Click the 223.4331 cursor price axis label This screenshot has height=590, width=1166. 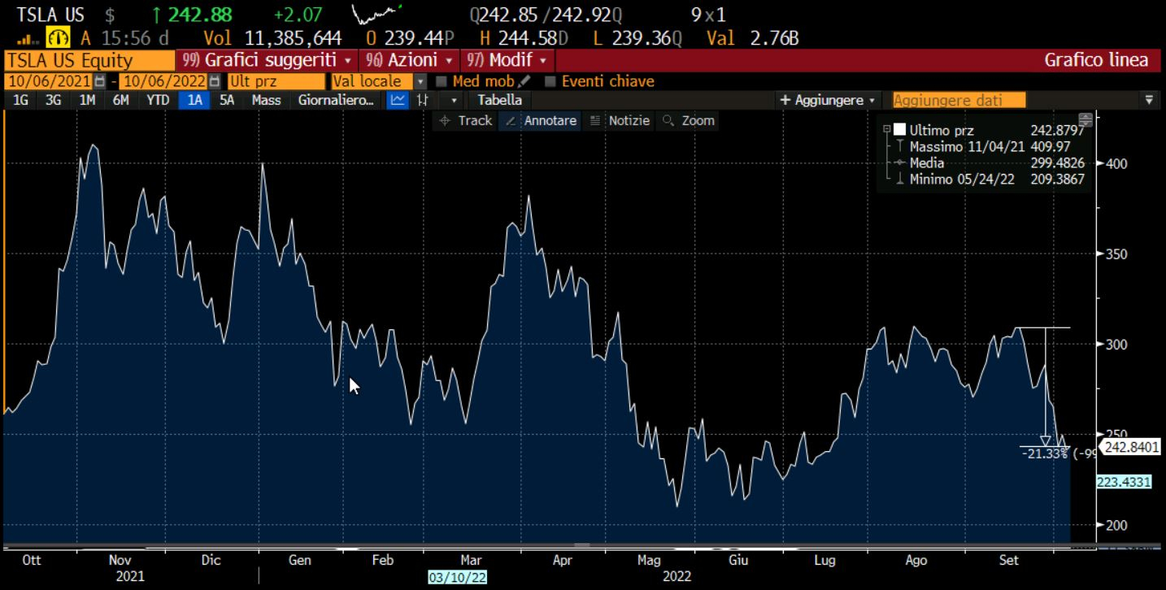[x=1124, y=482]
